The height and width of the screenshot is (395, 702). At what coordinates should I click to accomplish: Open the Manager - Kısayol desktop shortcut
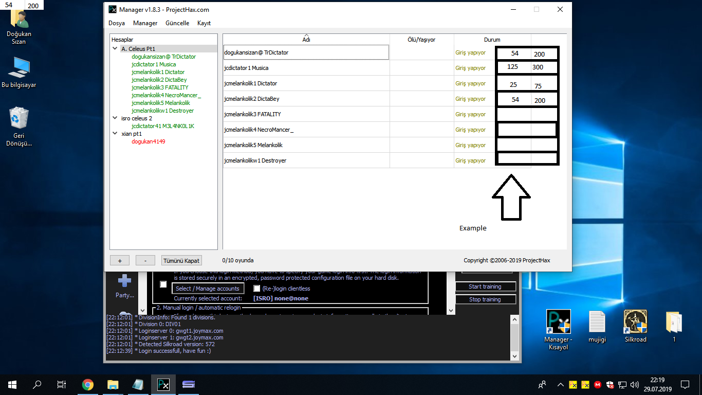point(558,323)
